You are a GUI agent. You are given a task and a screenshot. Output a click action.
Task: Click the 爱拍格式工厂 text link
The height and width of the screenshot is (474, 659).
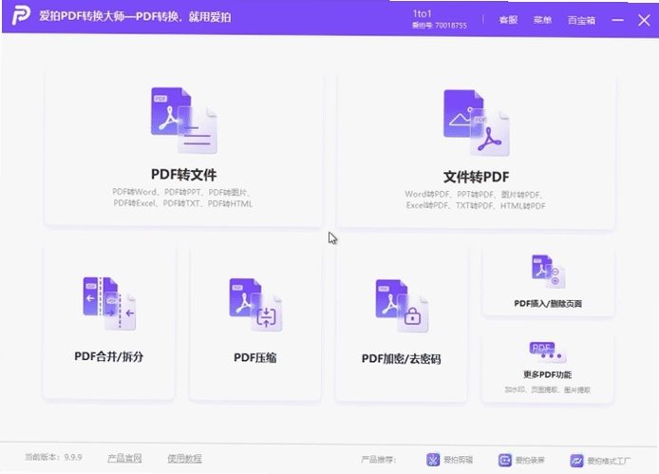[x=609, y=461]
